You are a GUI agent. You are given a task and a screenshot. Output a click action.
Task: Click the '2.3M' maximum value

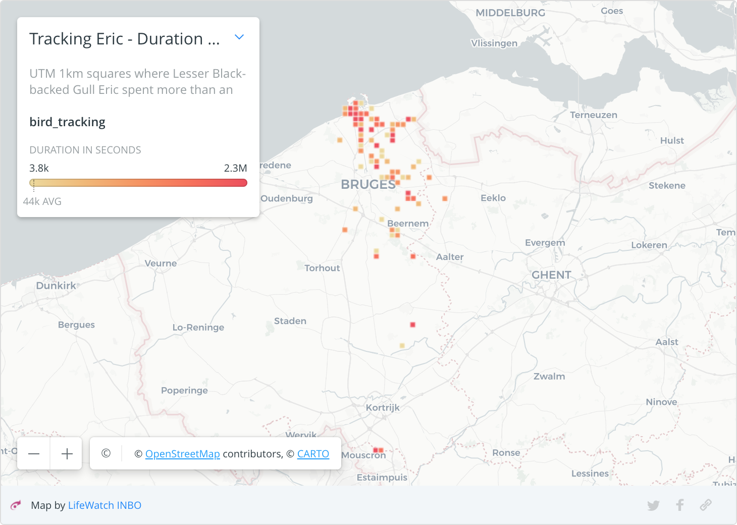tap(236, 168)
